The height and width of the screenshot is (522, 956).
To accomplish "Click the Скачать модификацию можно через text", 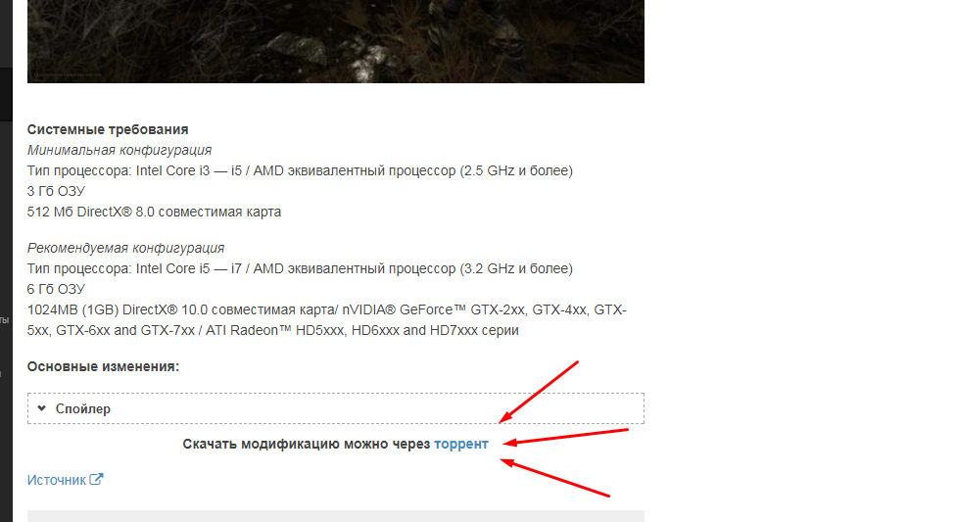I will [307, 444].
